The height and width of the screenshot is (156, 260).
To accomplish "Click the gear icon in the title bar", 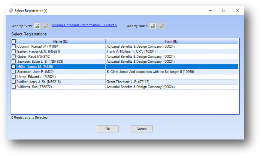I will point(11,10).
